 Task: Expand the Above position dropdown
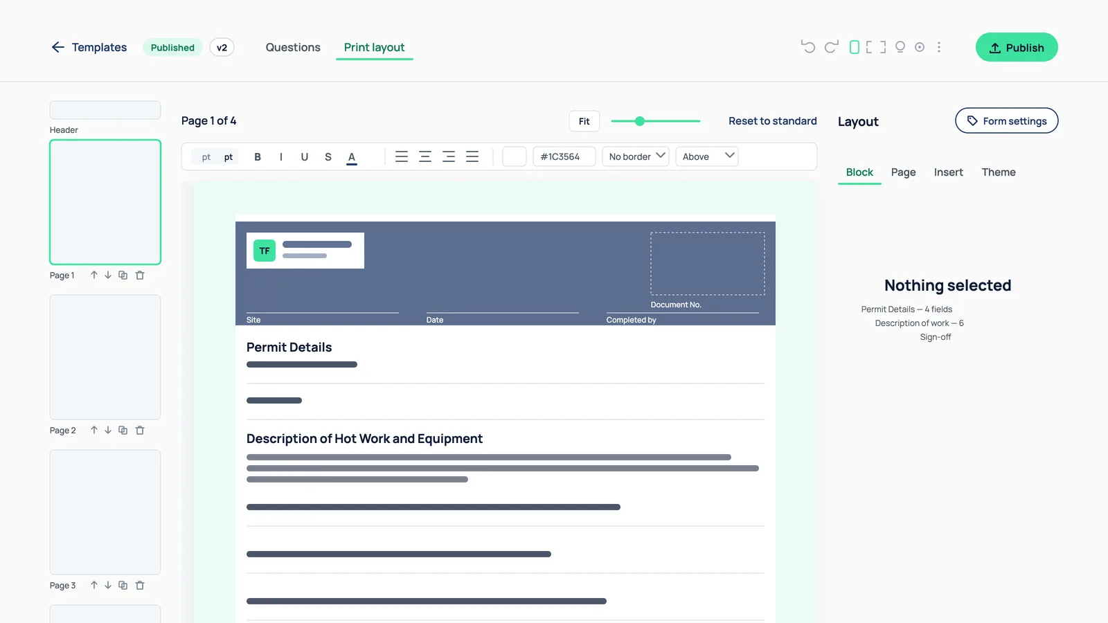[x=707, y=156]
